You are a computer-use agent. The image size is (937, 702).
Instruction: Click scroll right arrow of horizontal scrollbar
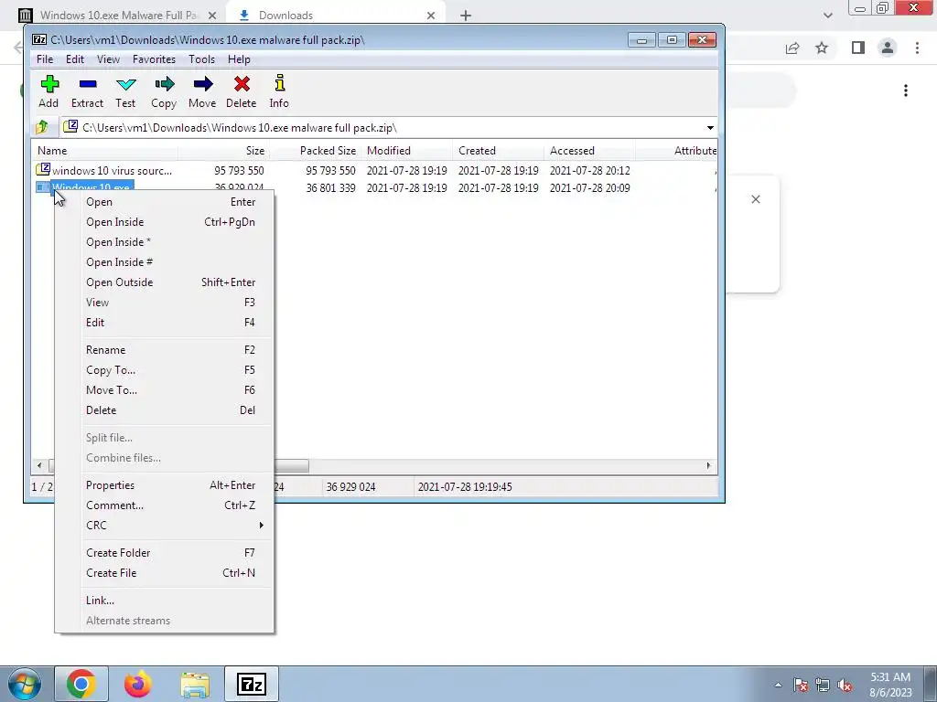click(x=709, y=465)
